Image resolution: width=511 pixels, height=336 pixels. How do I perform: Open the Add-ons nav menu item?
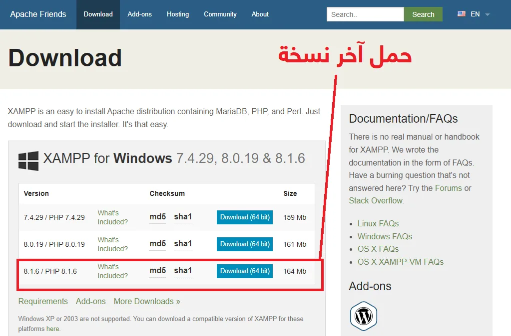[139, 14]
